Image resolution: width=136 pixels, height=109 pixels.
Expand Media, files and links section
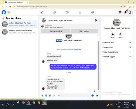tap(117, 52)
